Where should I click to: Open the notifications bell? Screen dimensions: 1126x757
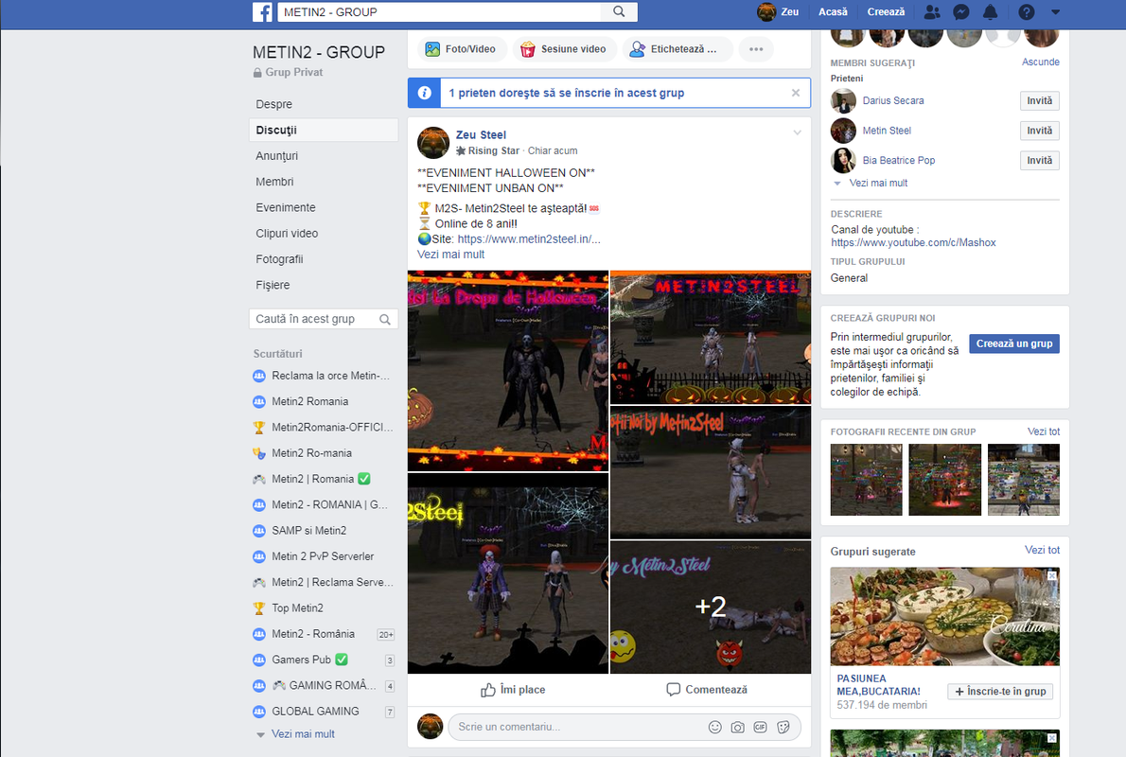pos(991,11)
